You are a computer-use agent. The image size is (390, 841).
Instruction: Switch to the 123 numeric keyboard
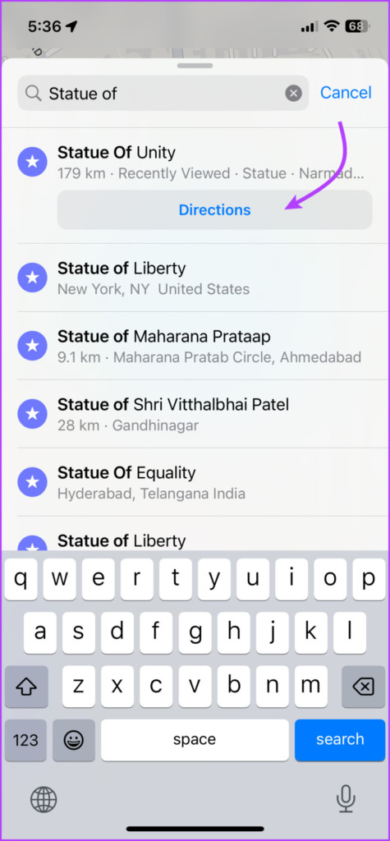pos(25,740)
